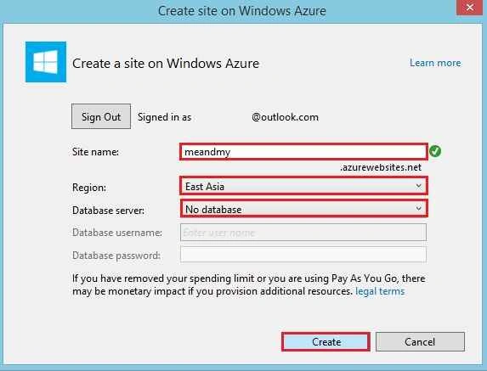Select the No database combo box
The image size is (487, 371).
(x=303, y=209)
